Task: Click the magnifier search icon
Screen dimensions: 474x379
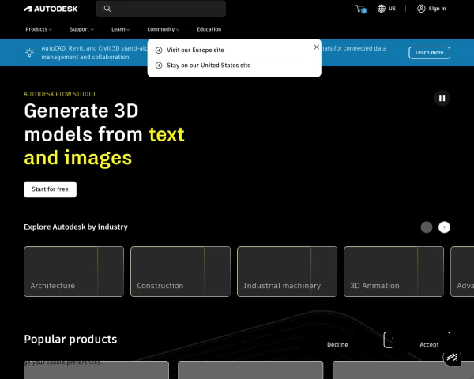Action: click(107, 9)
